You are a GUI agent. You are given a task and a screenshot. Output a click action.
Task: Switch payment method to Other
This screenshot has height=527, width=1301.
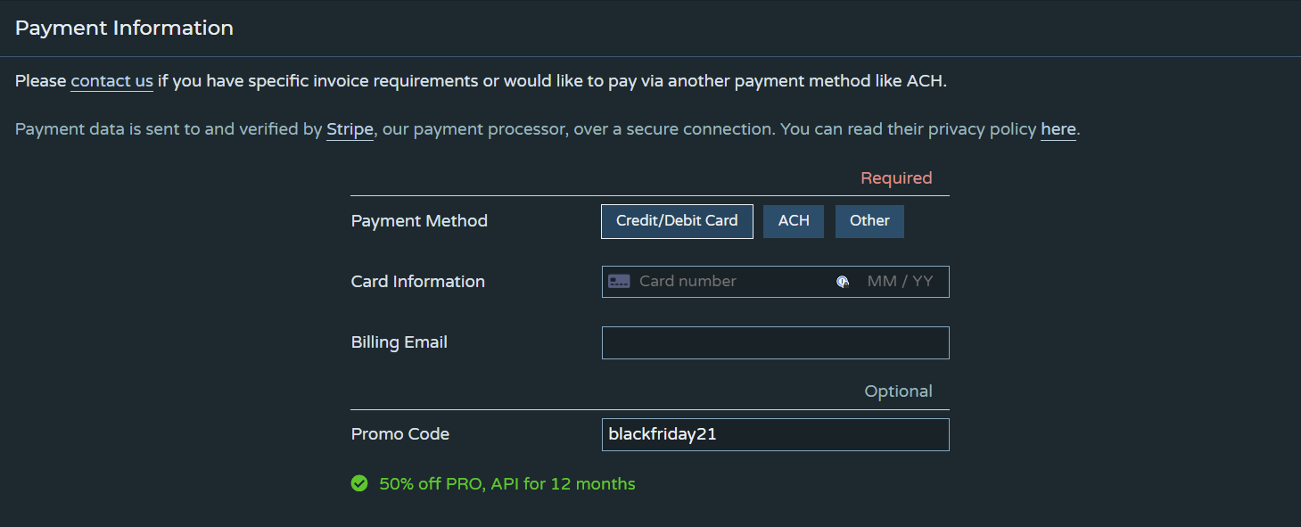click(869, 221)
